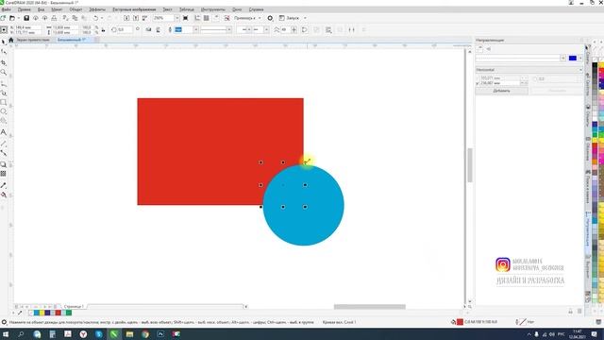Click the Print icon in the toolbar
The width and height of the screenshot is (604, 340).
click(x=54, y=18)
